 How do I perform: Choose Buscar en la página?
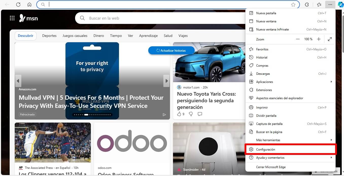point(291,132)
